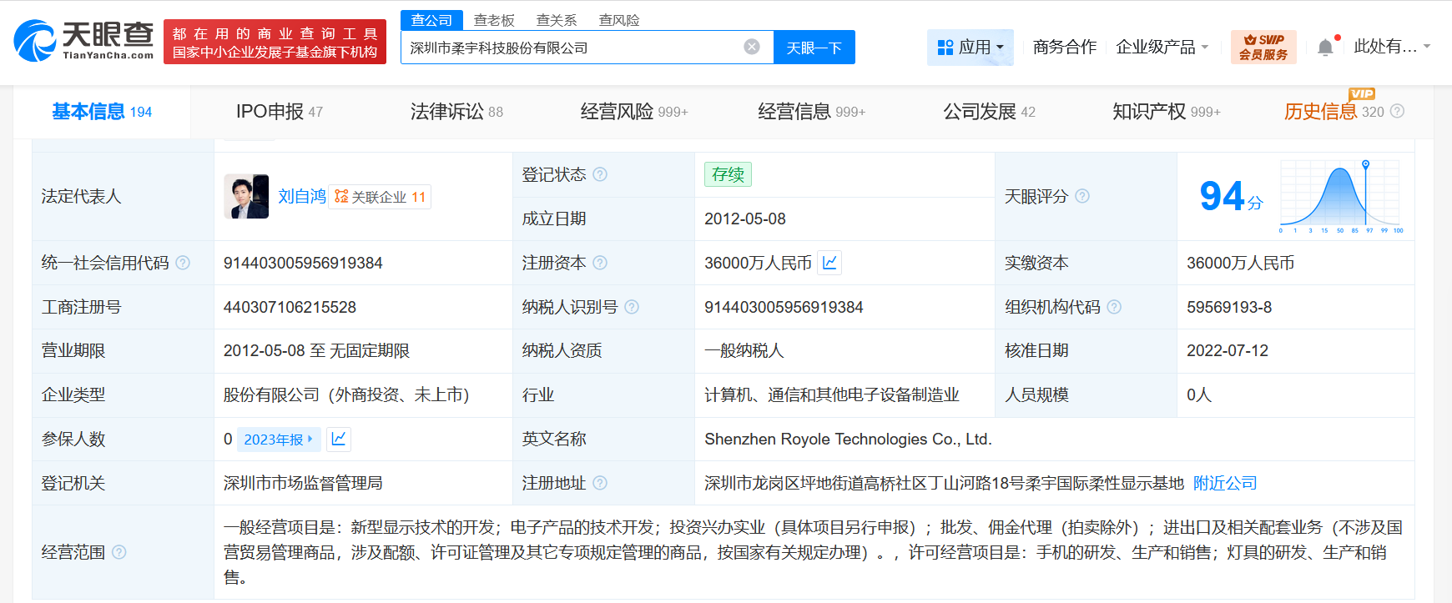Image resolution: width=1452 pixels, height=603 pixels.
Task: Open 刘自鸿 legal representative link
Action: click(x=301, y=197)
